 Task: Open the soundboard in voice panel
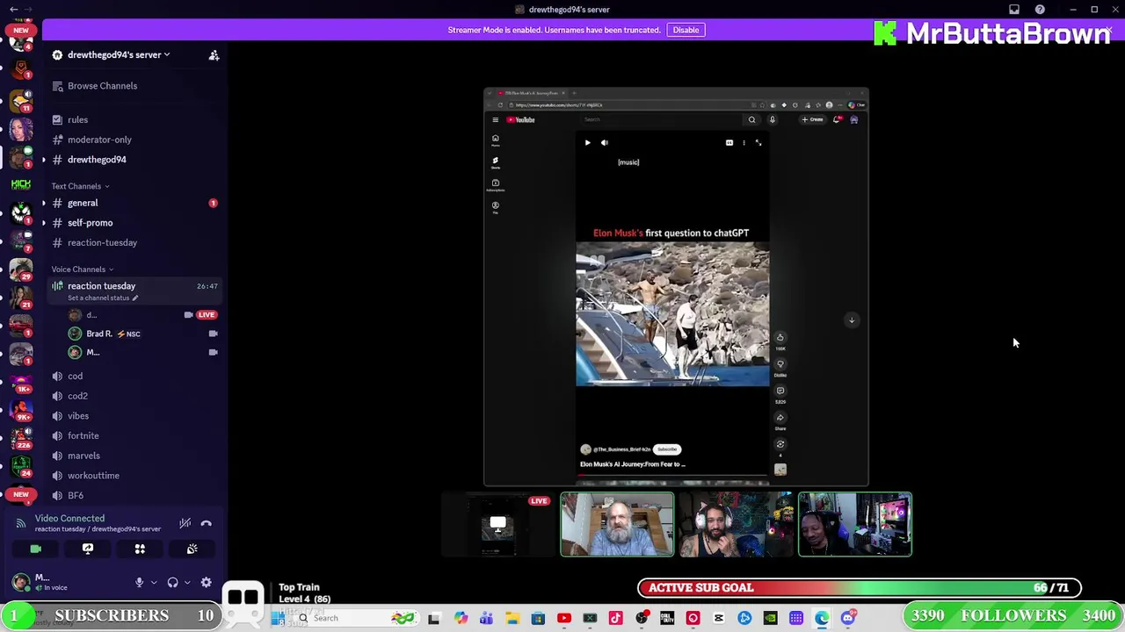[x=192, y=549]
